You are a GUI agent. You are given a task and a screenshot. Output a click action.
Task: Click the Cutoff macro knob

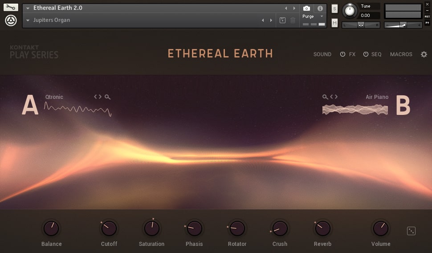click(109, 229)
